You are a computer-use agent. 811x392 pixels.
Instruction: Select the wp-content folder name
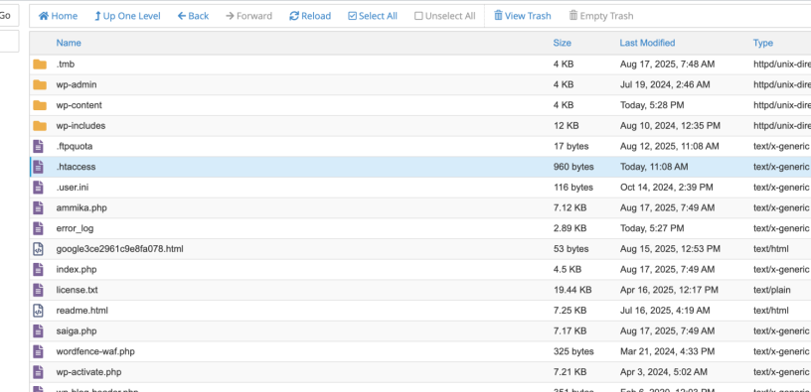point(80,105)
